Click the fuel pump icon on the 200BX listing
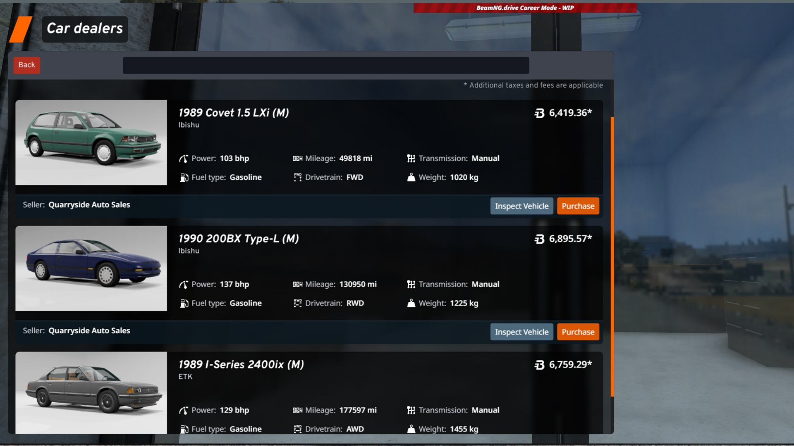 [184, 303]
